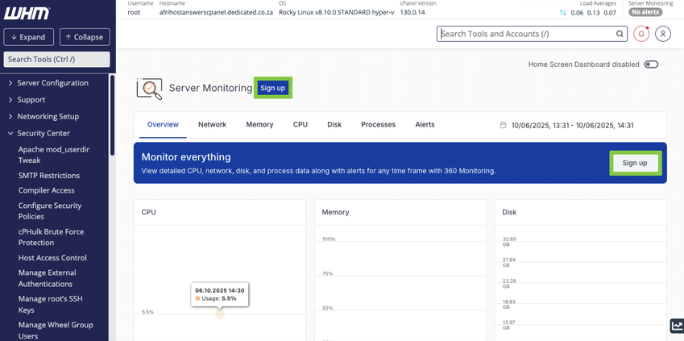The height and width of the screenshot is (341, 684).
Task: Switch to the Network tab
Action: (212, 125)
